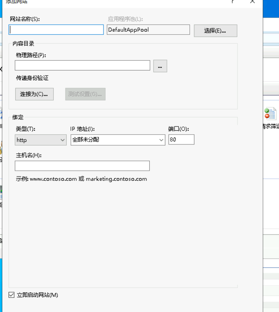Screen dimensions: 279x312
Task: Click the 示例 www.contoso.com hint text
Action: coord(81,179)
